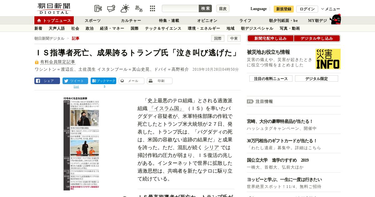Expand the メニュー dropdown

click(x=331, y=9)
